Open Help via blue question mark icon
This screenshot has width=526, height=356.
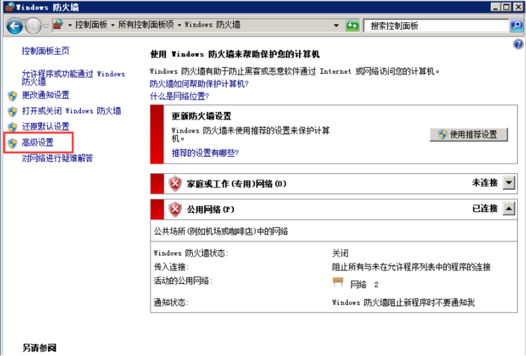(x=518, y=44)
